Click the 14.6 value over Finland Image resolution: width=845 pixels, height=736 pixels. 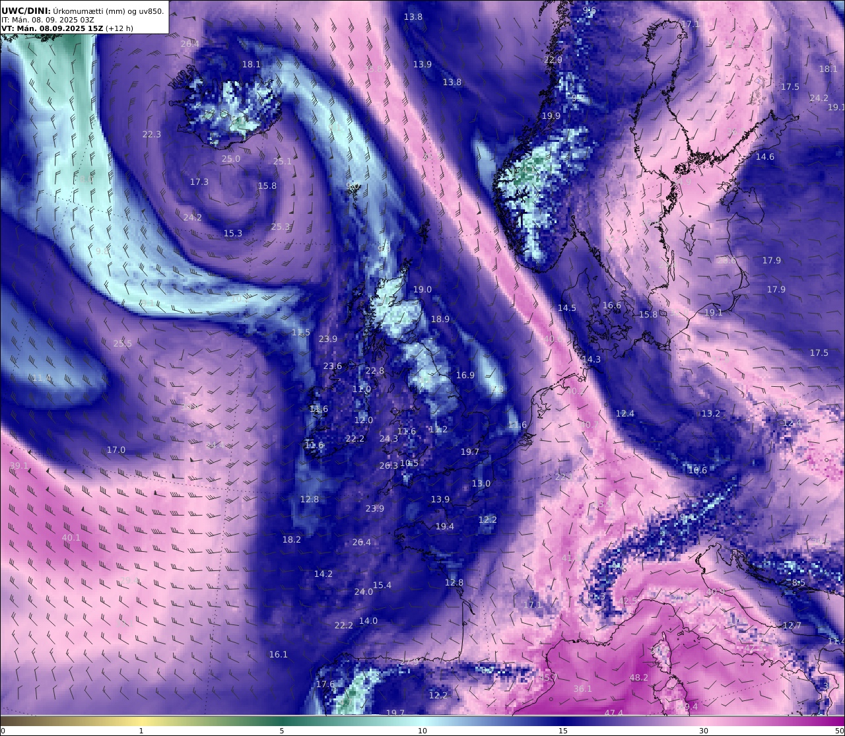pos(765,157)
